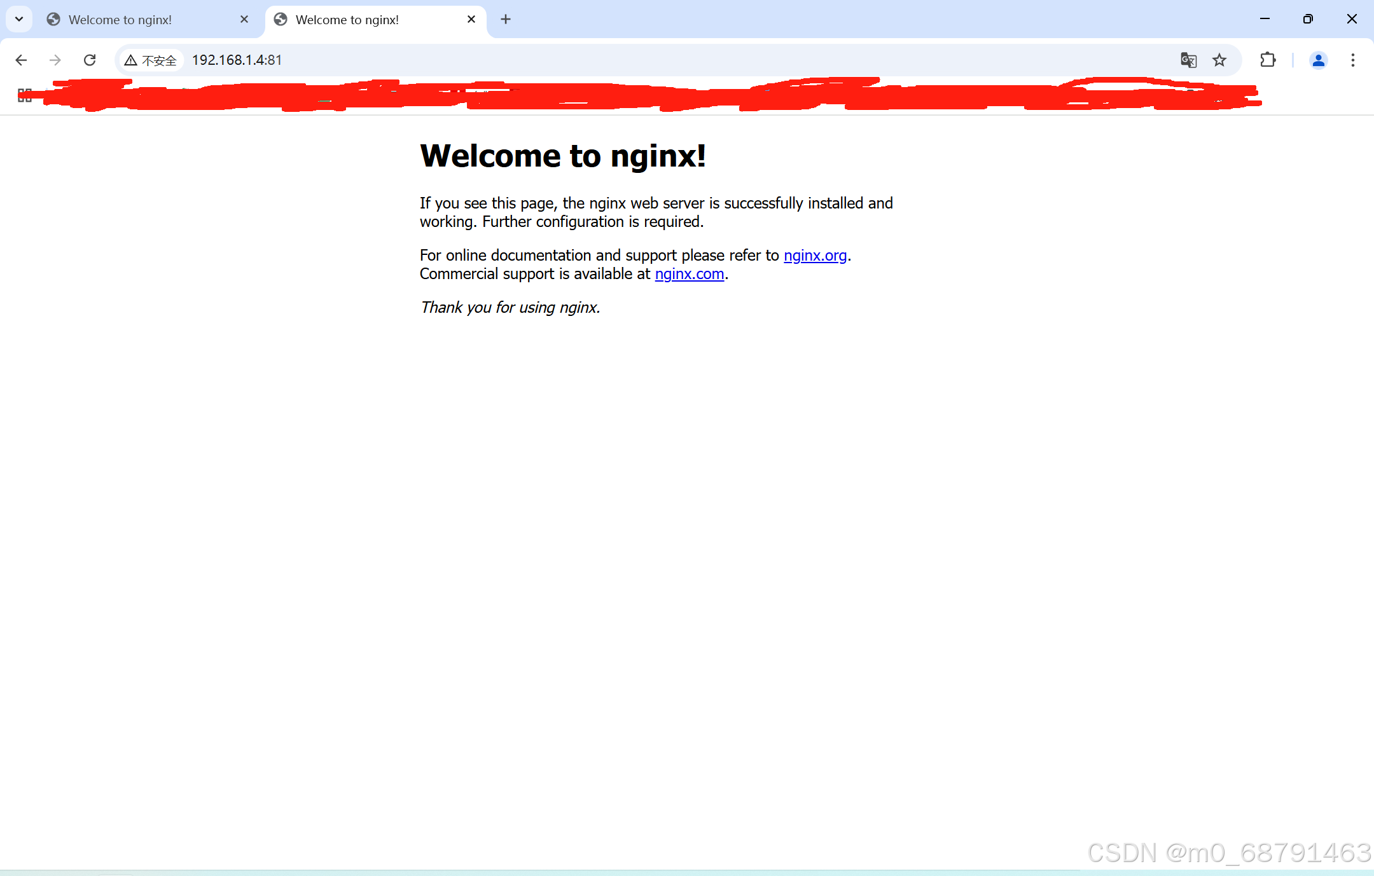Switch to the first nginx tab
The height and width of the screenshot is (876, 1374).
pos(121,20)
